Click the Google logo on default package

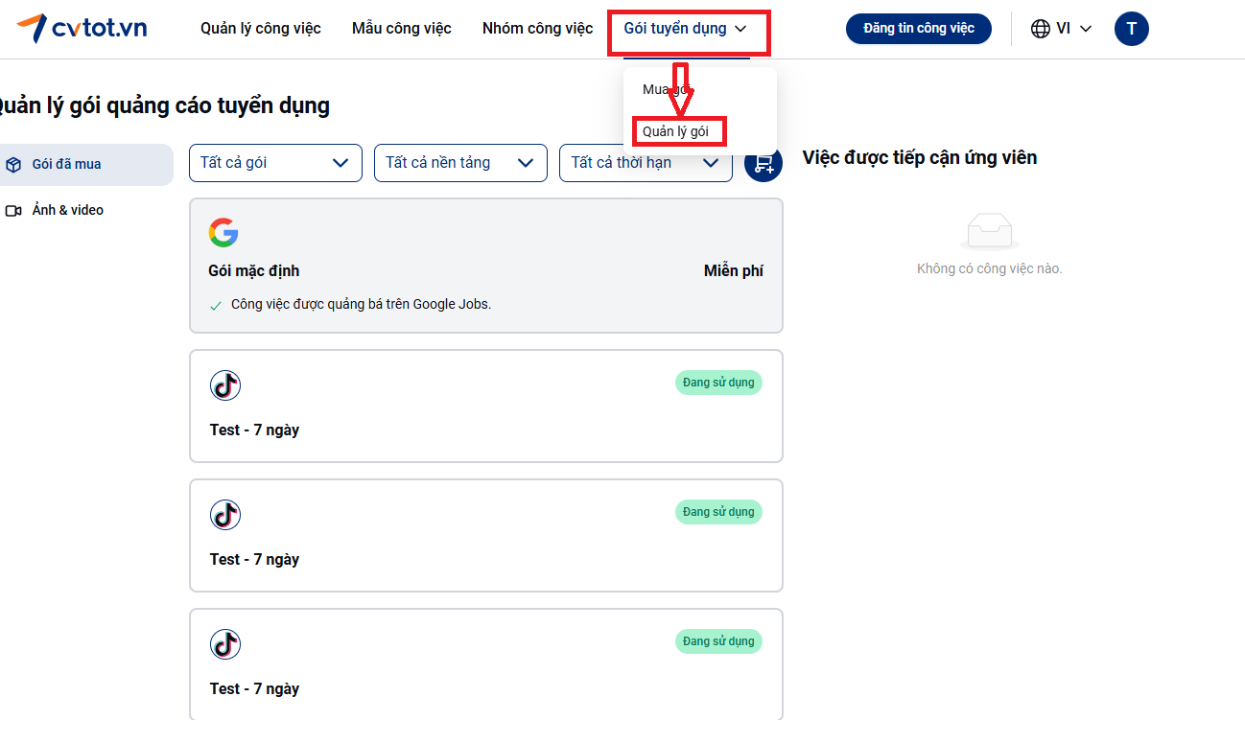[223, 232]
